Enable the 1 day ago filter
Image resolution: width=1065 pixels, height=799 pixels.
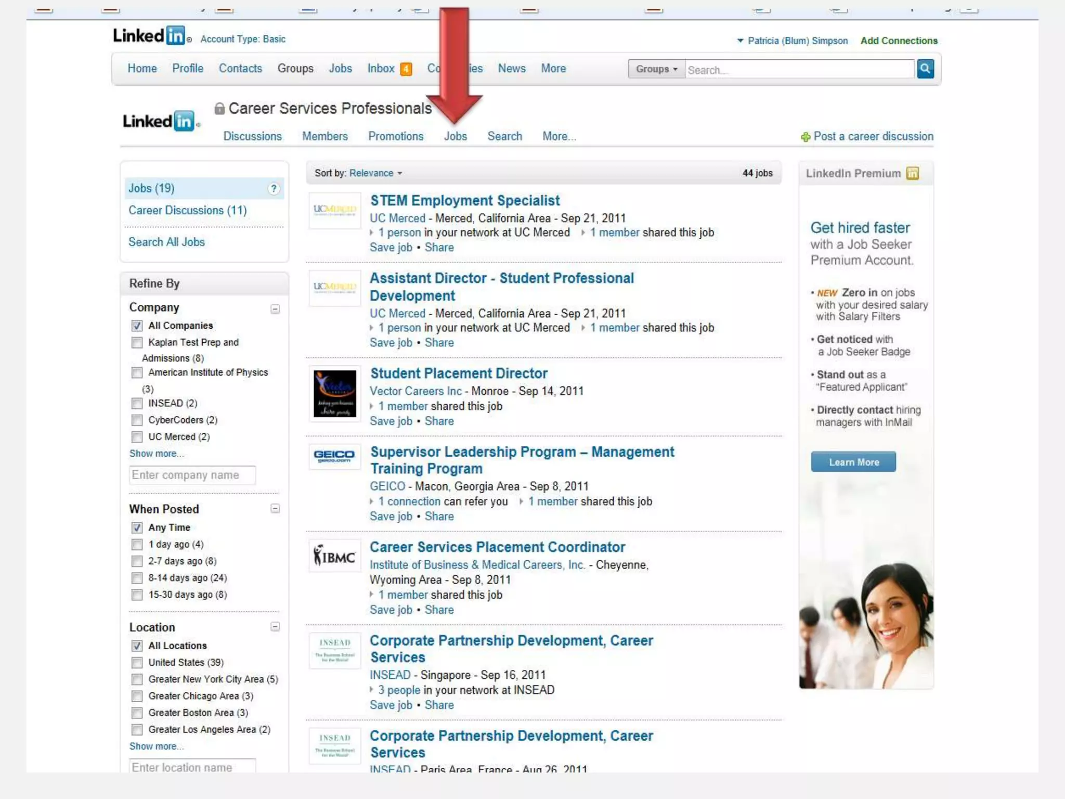click(x=137, y=545)
